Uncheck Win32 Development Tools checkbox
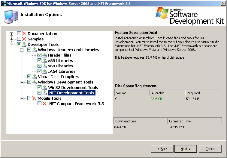Viewport: 227px width, 158px height. [39, 87]
